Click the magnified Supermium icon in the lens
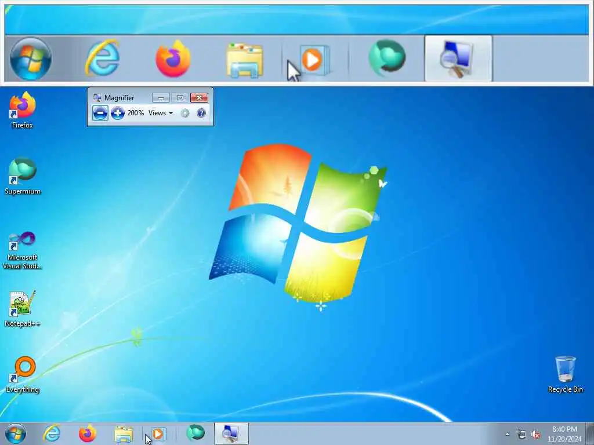 387,58
